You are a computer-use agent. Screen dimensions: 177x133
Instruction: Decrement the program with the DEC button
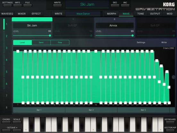[x=115, y=4]
